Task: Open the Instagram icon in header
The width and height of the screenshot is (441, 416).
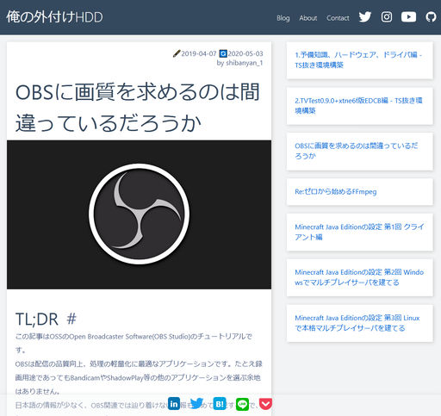Action: [387, 17]
